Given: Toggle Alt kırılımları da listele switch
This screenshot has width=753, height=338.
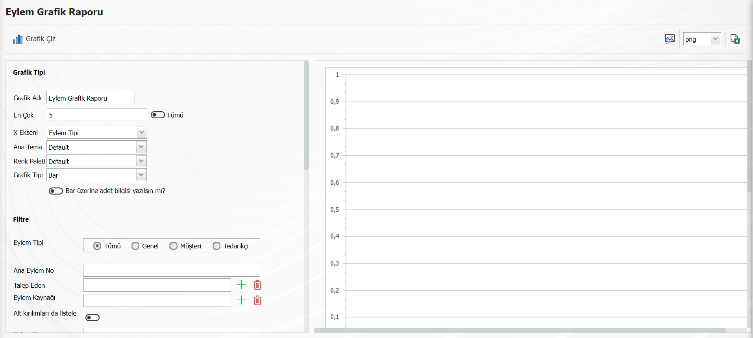Looking at the screenshot, I should tap(93, 318).
